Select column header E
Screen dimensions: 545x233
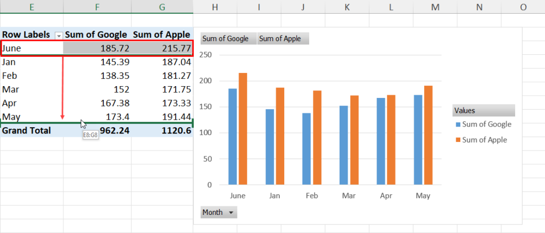tap(31, 6)
